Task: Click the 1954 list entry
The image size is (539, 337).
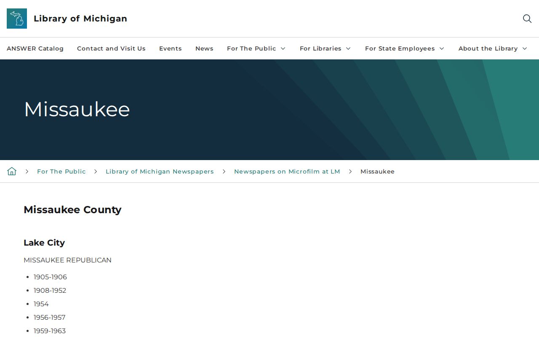Action: [41, 304]
